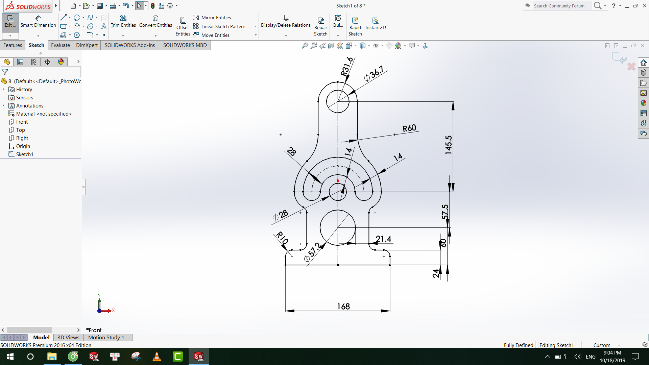Screen dimensions: 649x365
Task: Open SOLIDWORKS Resources home icon
Action: (x=644, y=63)
